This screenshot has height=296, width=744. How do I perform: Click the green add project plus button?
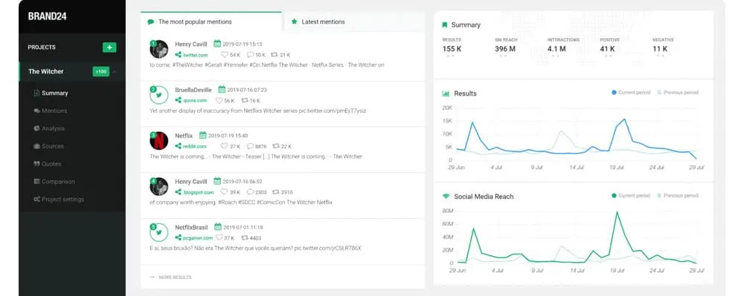(x=109, y=47)
